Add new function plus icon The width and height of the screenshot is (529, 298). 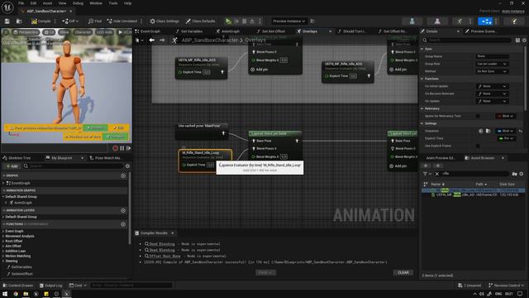coord(123,224)
